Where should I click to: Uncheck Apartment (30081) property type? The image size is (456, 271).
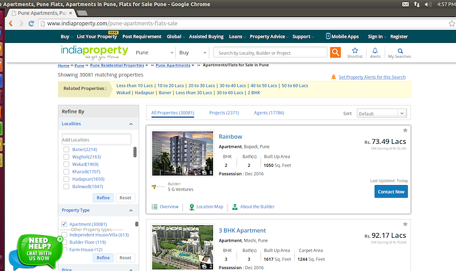[64, 224]
